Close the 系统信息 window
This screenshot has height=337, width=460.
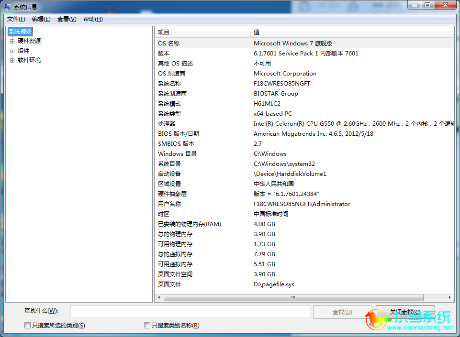[445, 5]
